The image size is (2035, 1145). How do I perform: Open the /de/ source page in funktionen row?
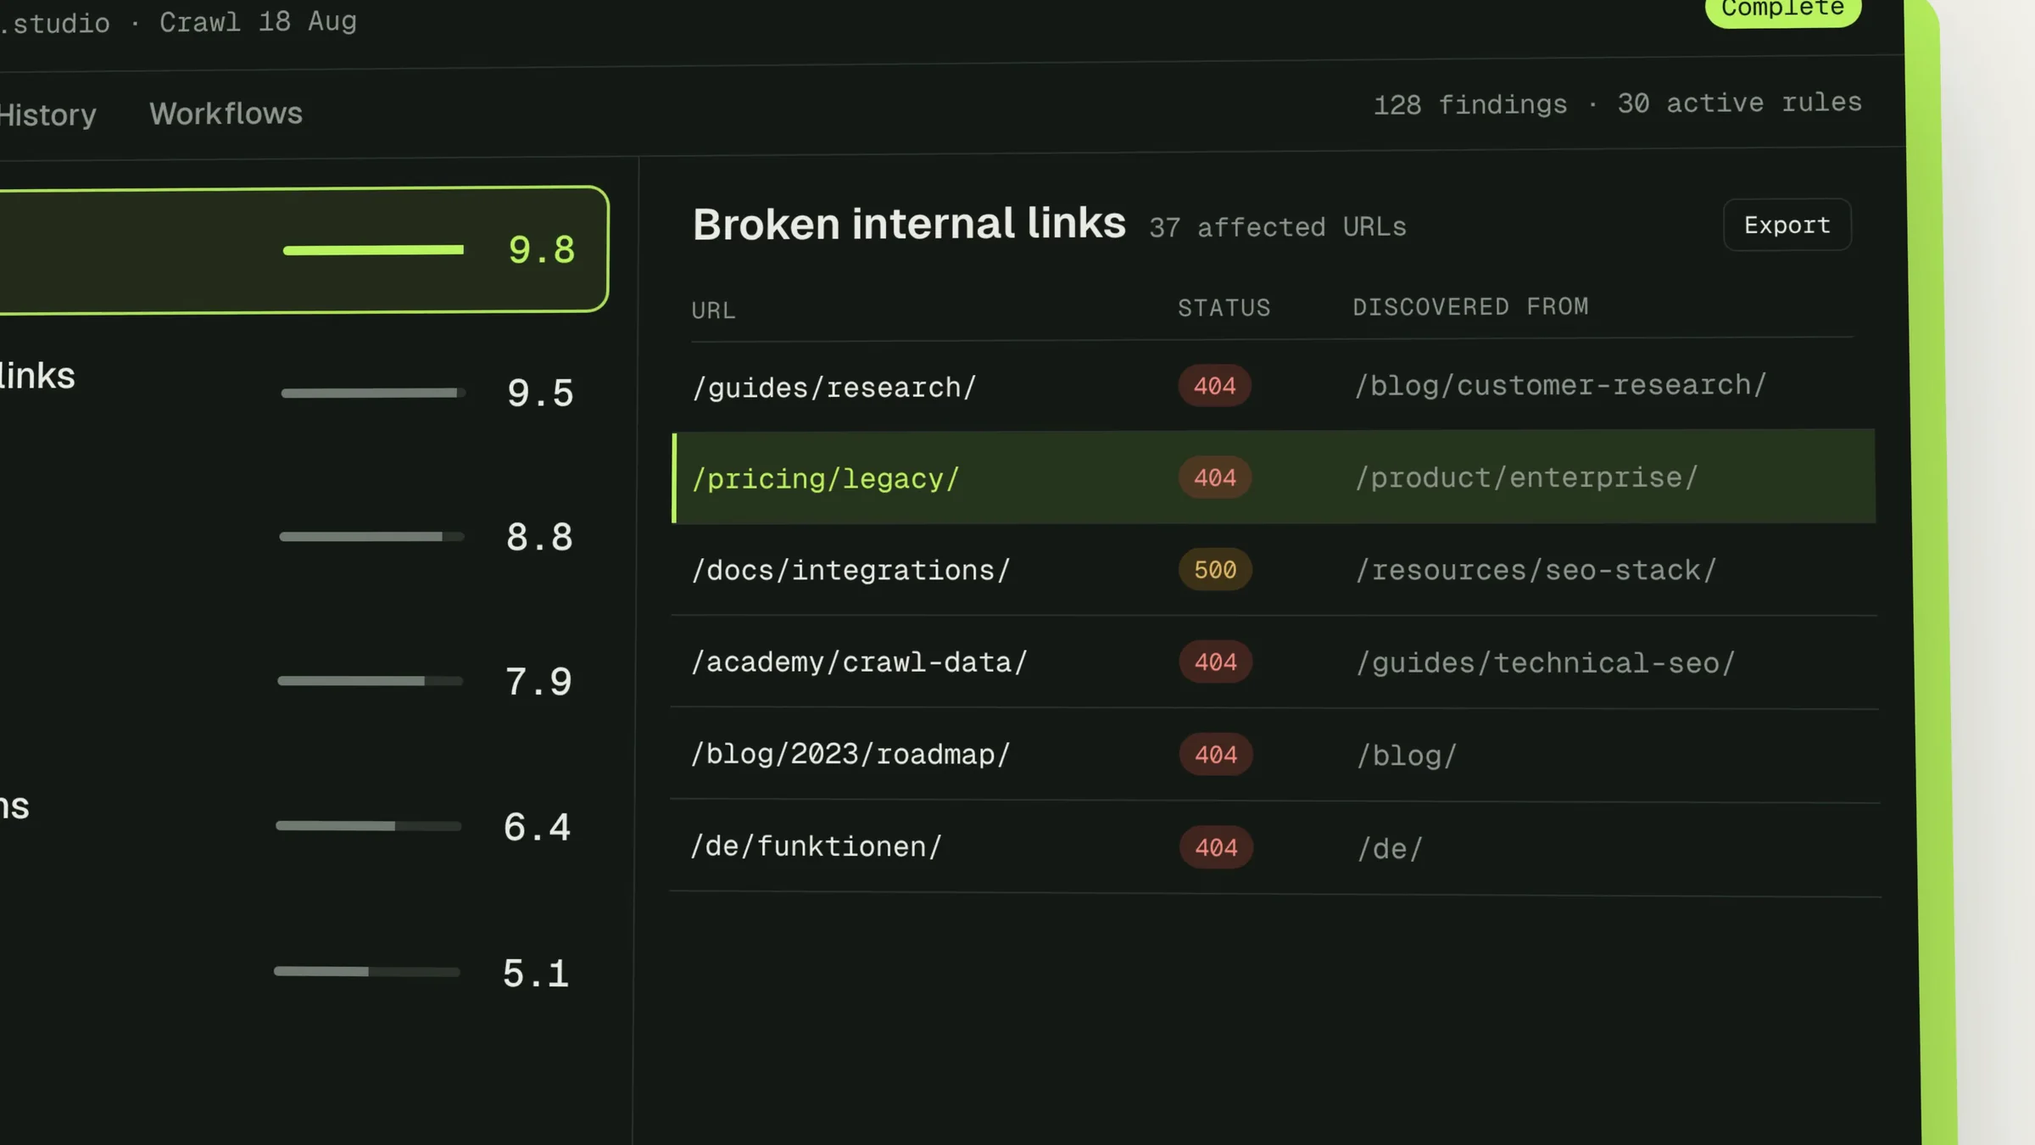click(x=1391, y=849)
